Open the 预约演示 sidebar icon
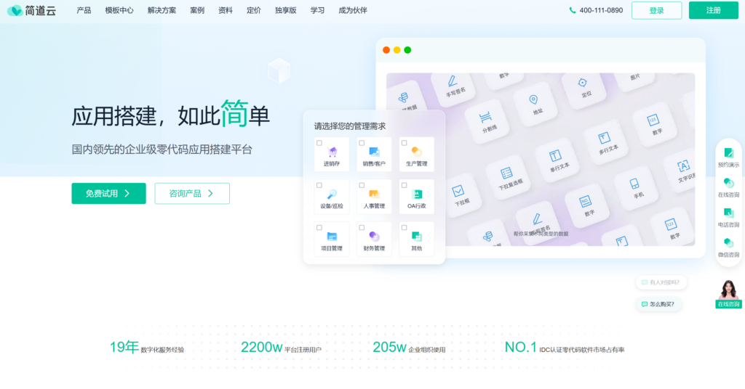The width and height of the screenshot is (745, 389). tap(728, 152)
